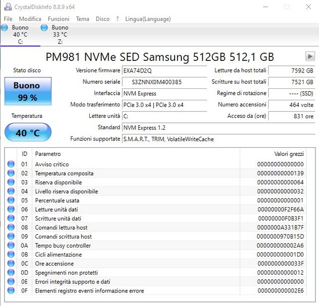319x306 pixels.
Task: Click the status orb for Errori integrità supporto
Action: [x=11, y=282]
